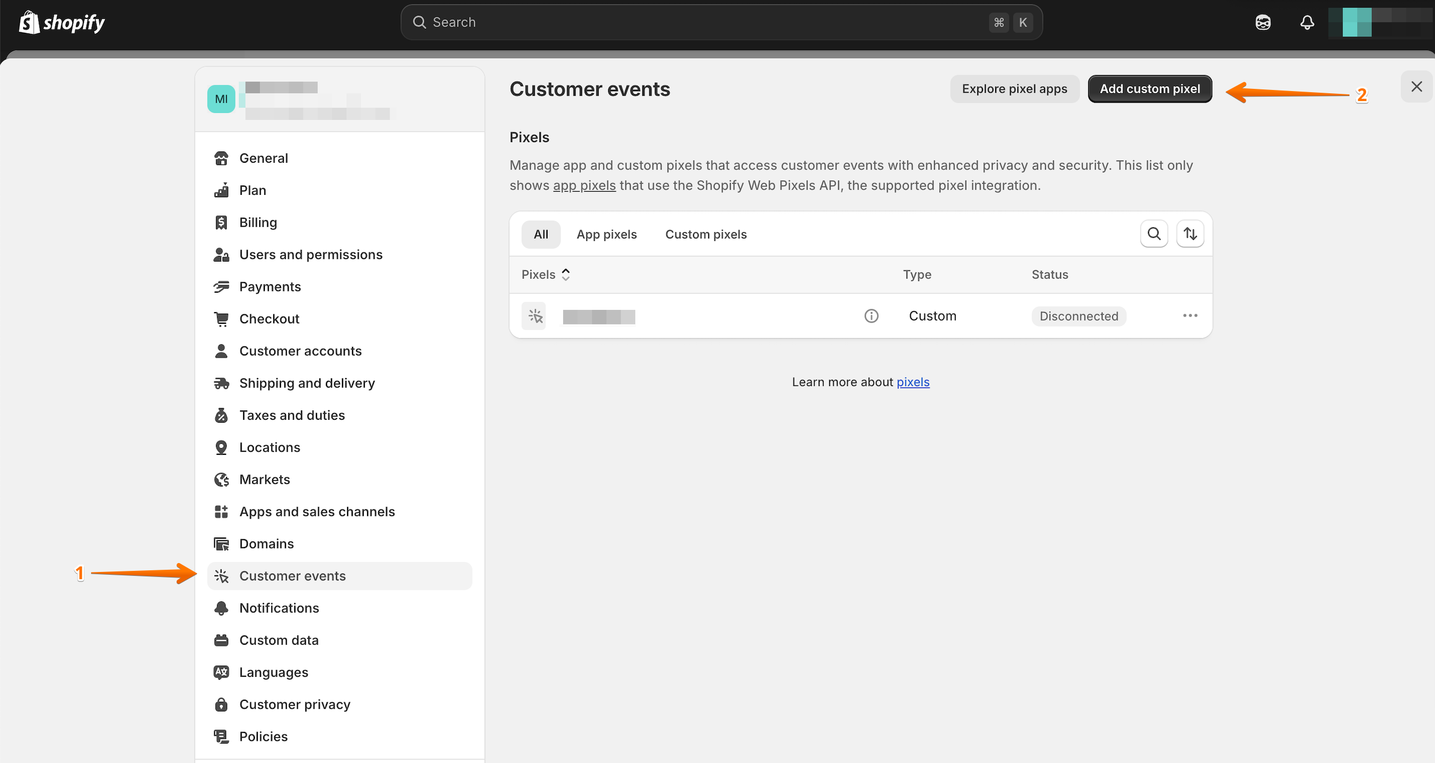Follow the pixels learn more link
This screenshot has width=1435, height=763.
912,382
